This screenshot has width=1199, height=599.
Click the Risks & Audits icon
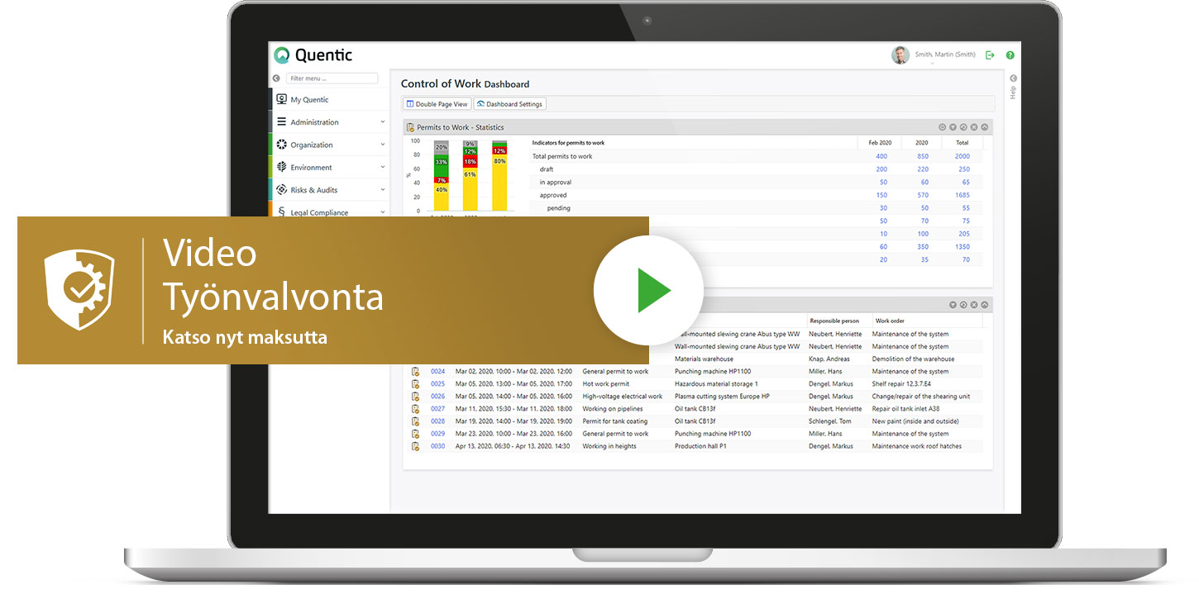[x=282, y=189]
